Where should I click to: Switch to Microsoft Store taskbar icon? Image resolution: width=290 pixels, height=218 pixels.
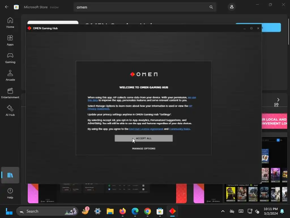[160, 211]
